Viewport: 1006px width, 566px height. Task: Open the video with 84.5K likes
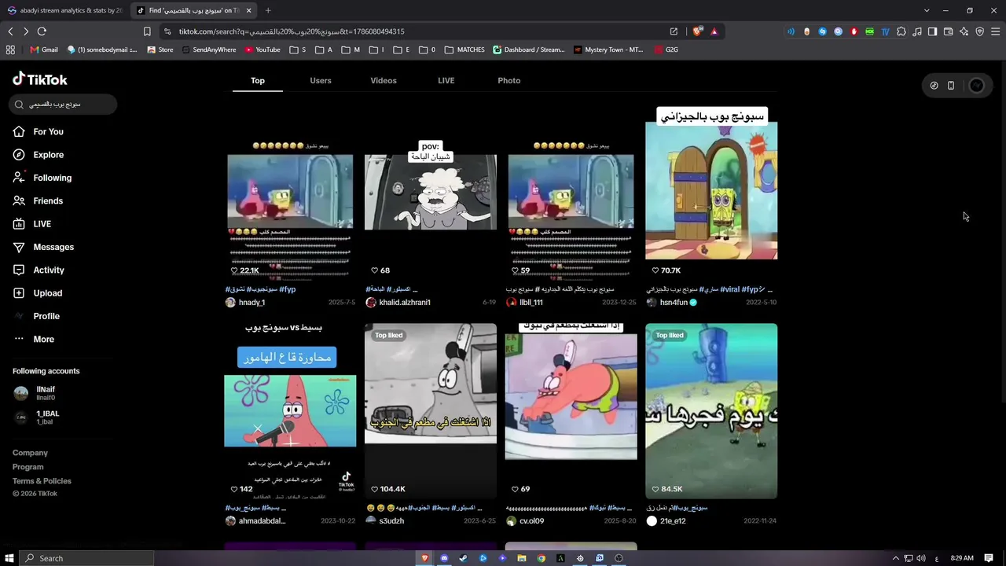click(x=711, y=411)
